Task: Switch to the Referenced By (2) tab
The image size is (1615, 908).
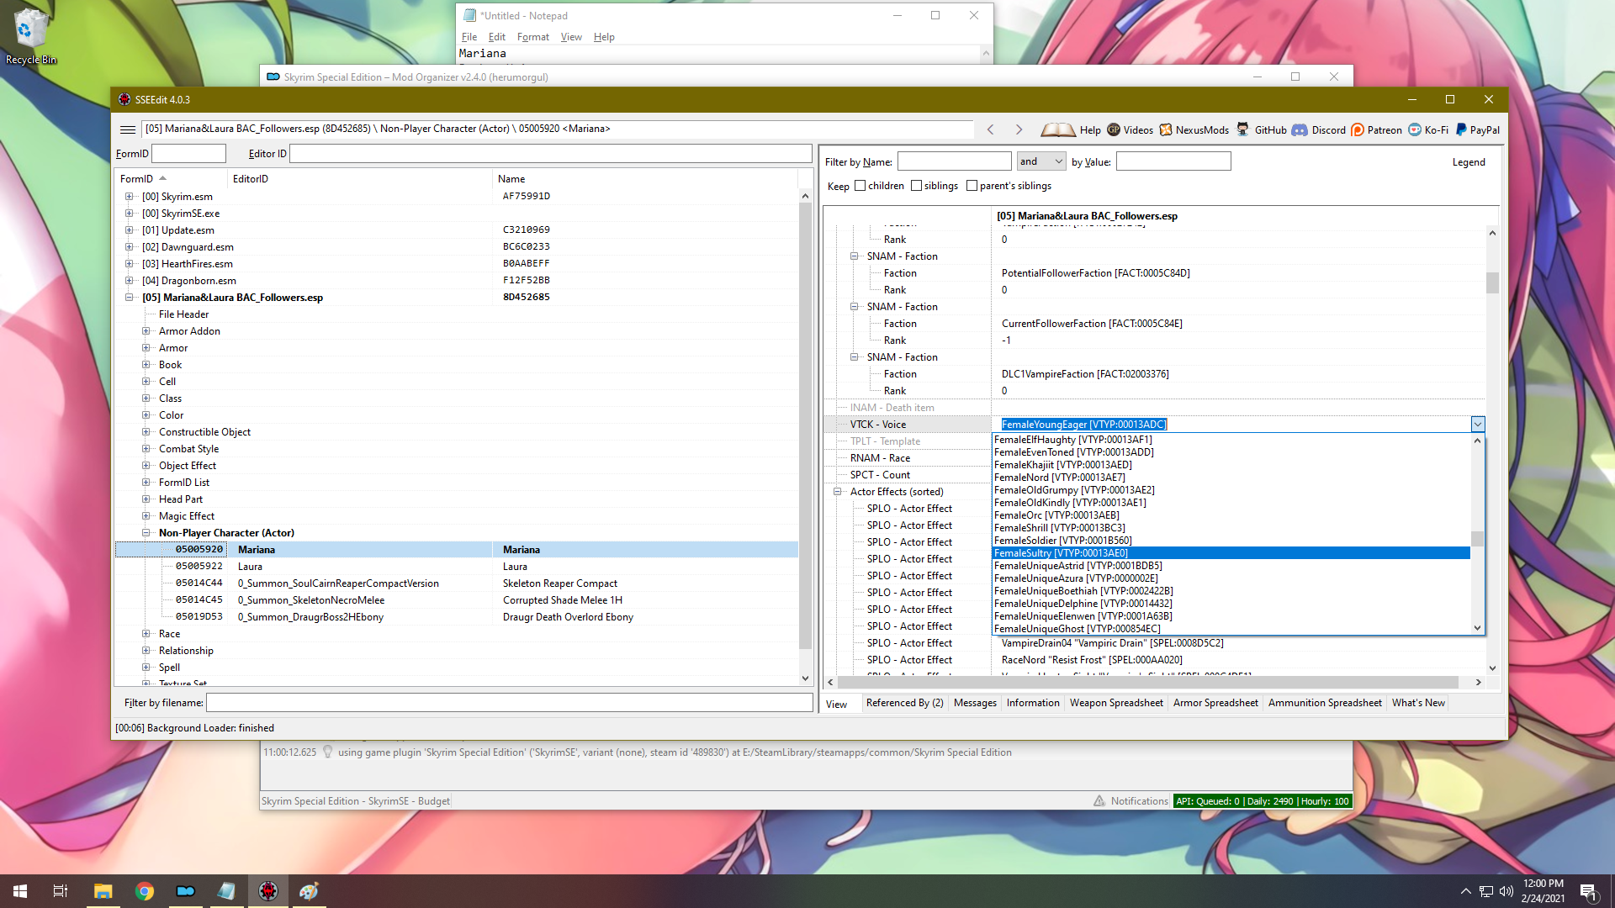Action: click(904, 703)
